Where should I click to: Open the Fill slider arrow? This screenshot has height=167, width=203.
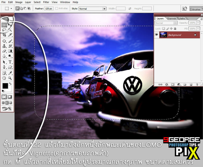pos(198,28)
